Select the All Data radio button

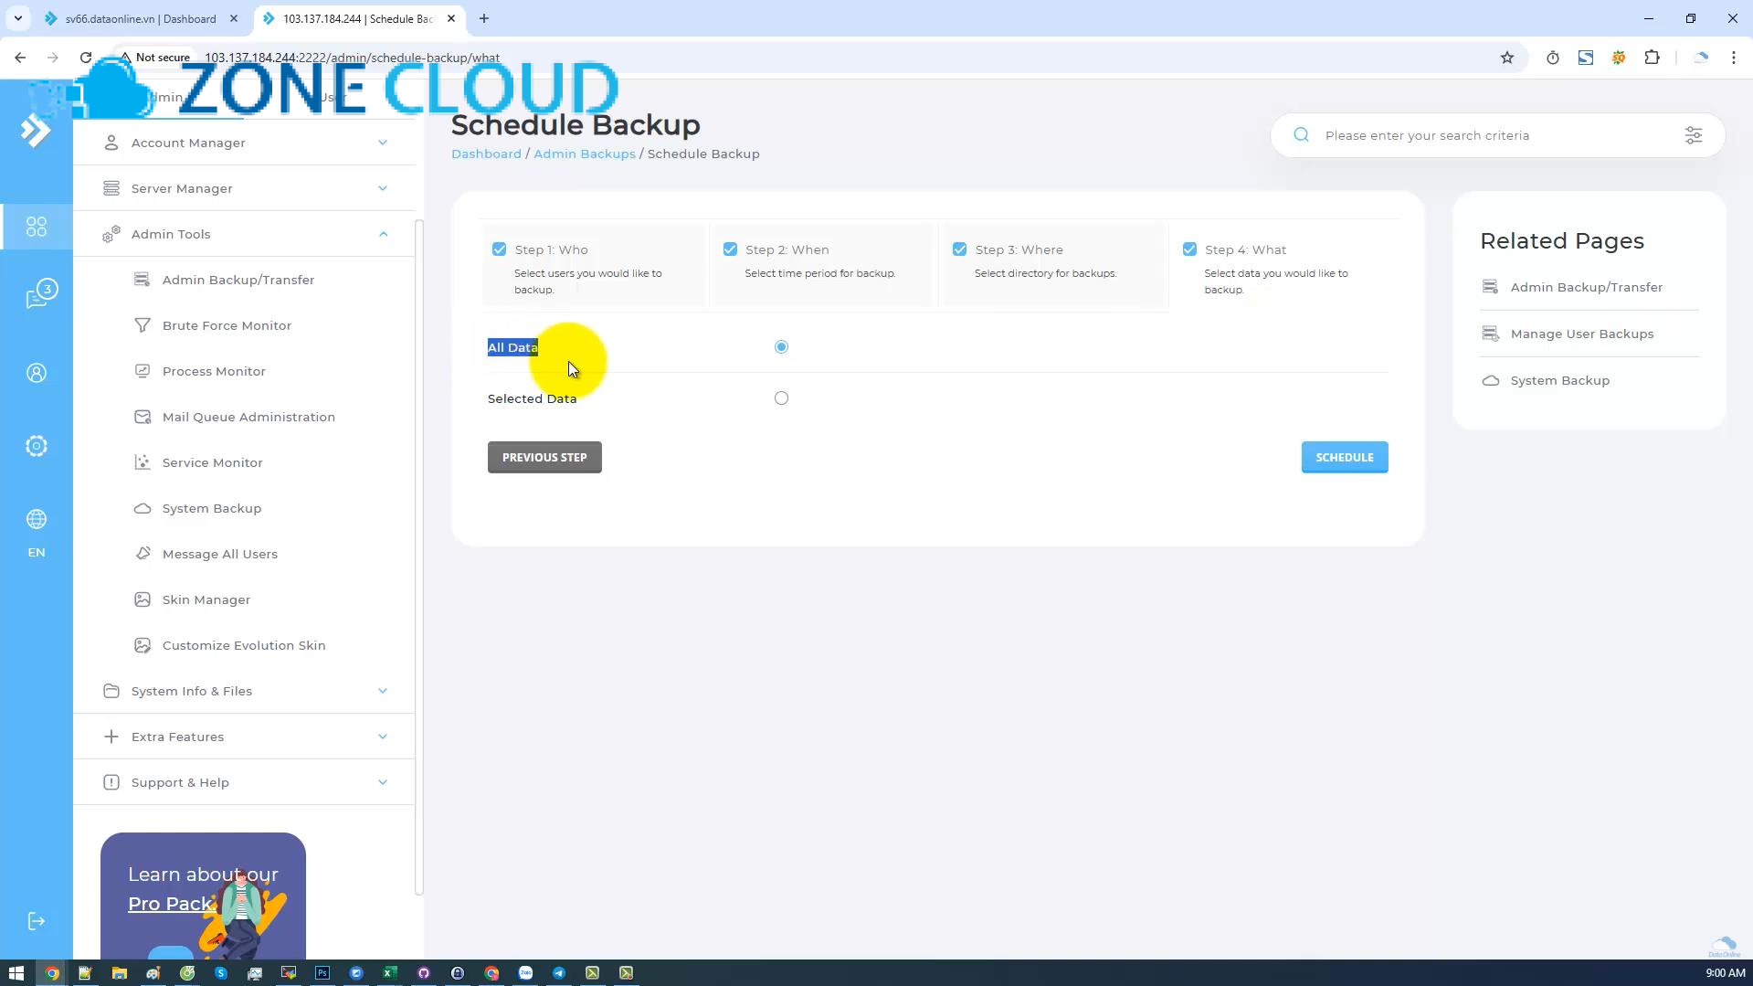(781, 346)
